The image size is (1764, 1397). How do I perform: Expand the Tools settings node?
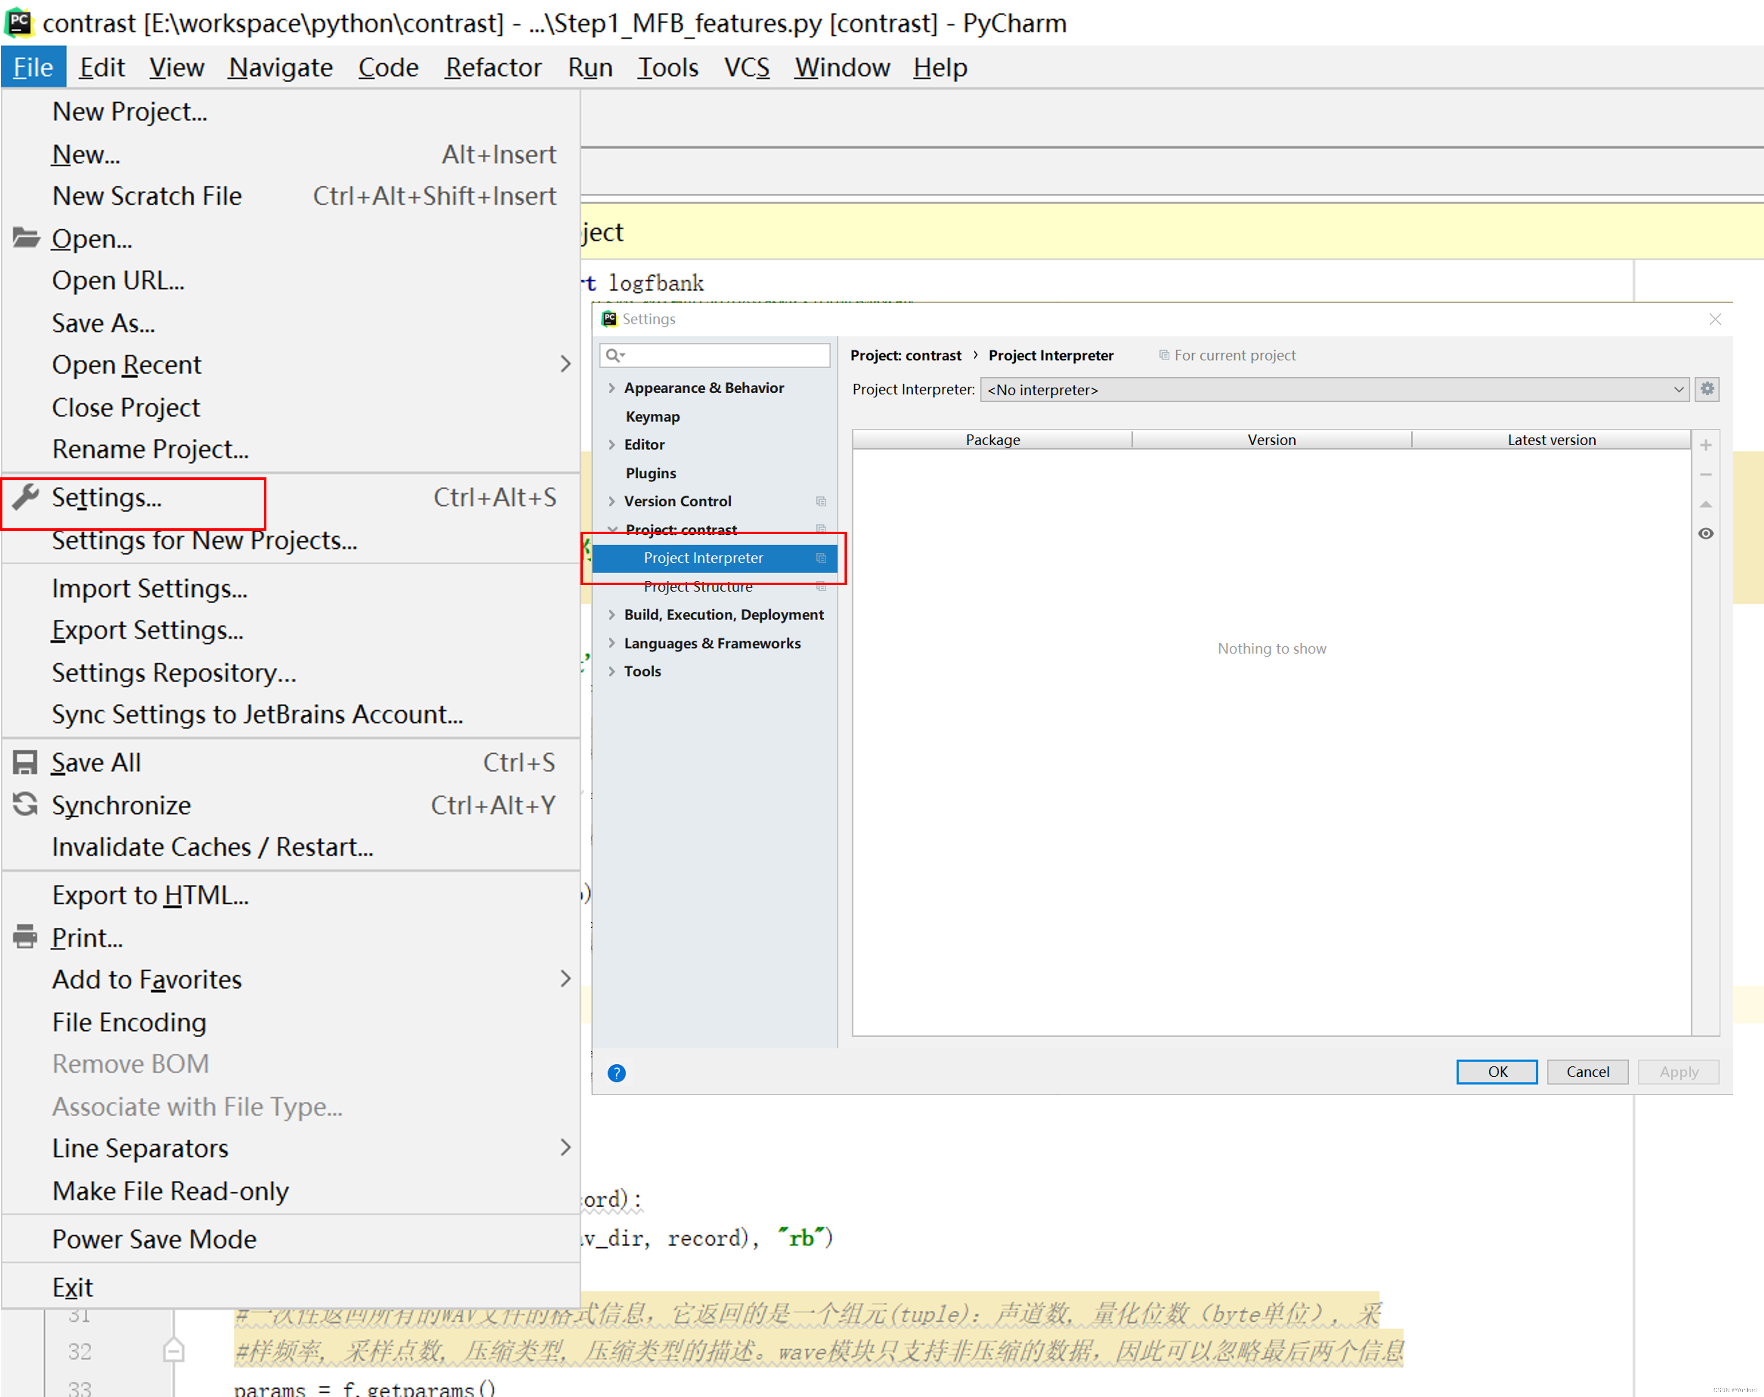click(x=611, y=672)
